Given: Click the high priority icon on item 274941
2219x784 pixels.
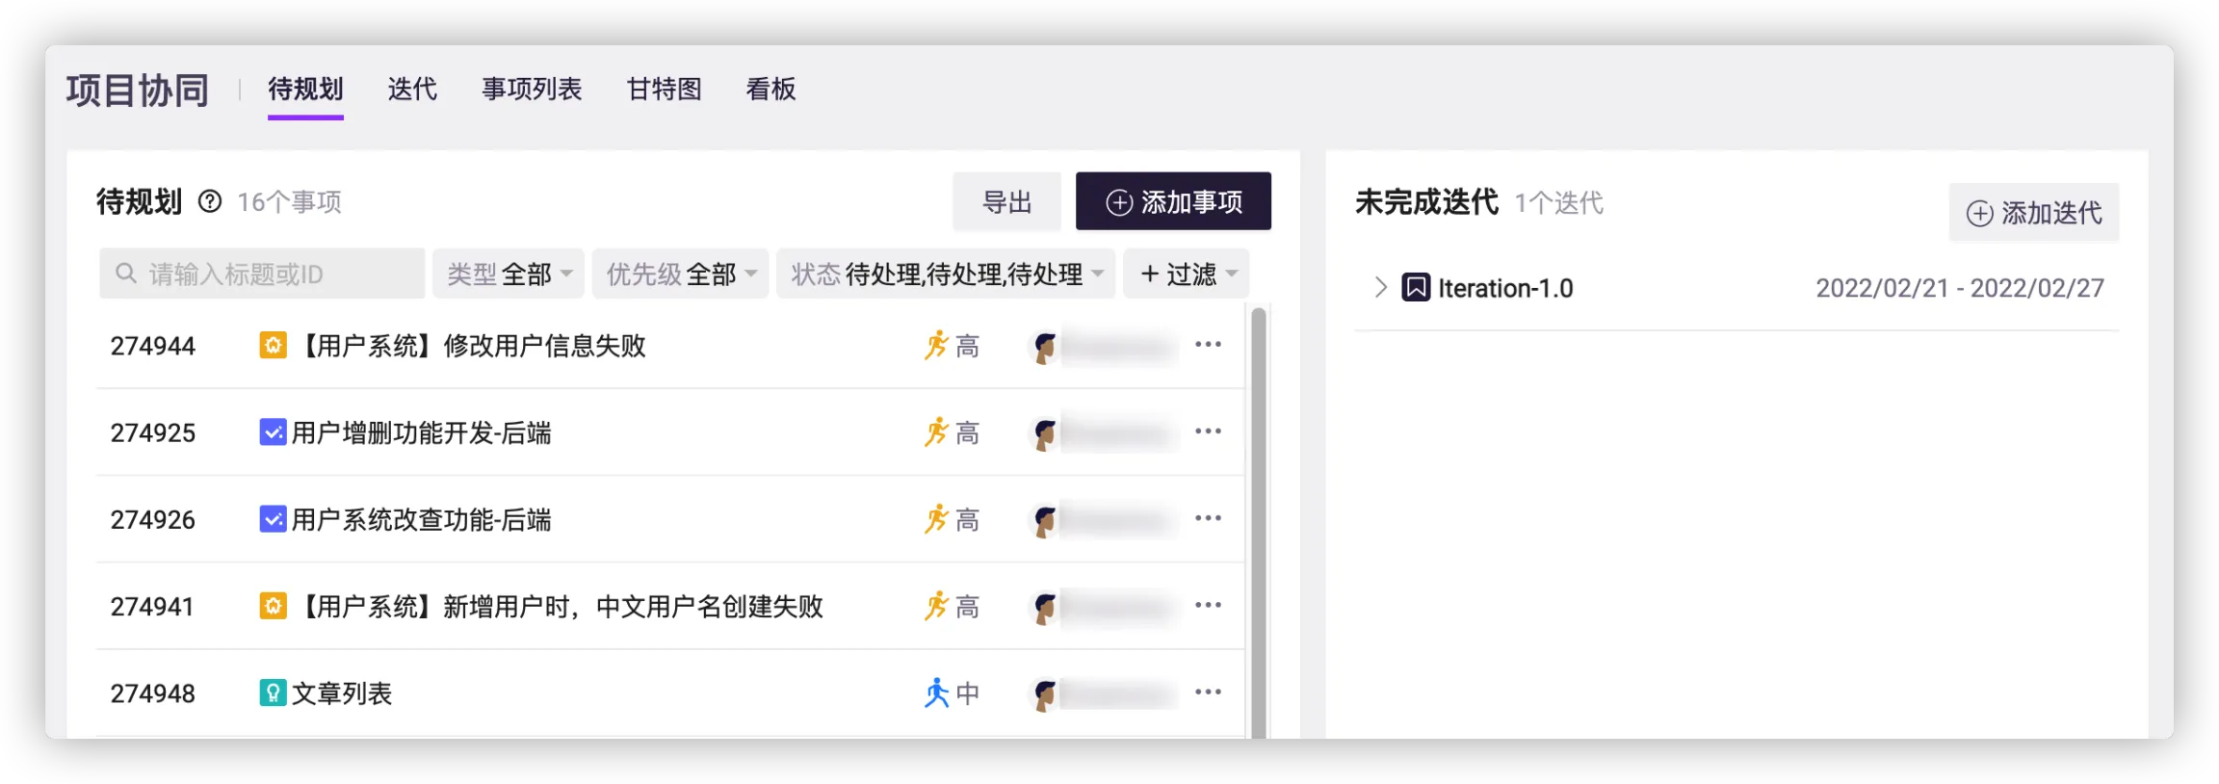Looking at the screenshot, I should click(x=936, y=606).
